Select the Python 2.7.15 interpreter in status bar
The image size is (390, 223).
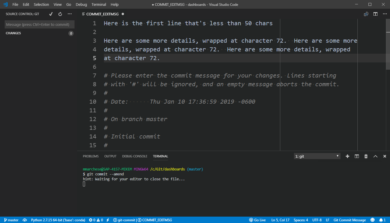pos(58,220)
